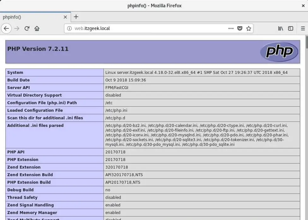This screenshot has width=308, height=220.
Task: Click the Debug Build label
Action: [21, 190]
